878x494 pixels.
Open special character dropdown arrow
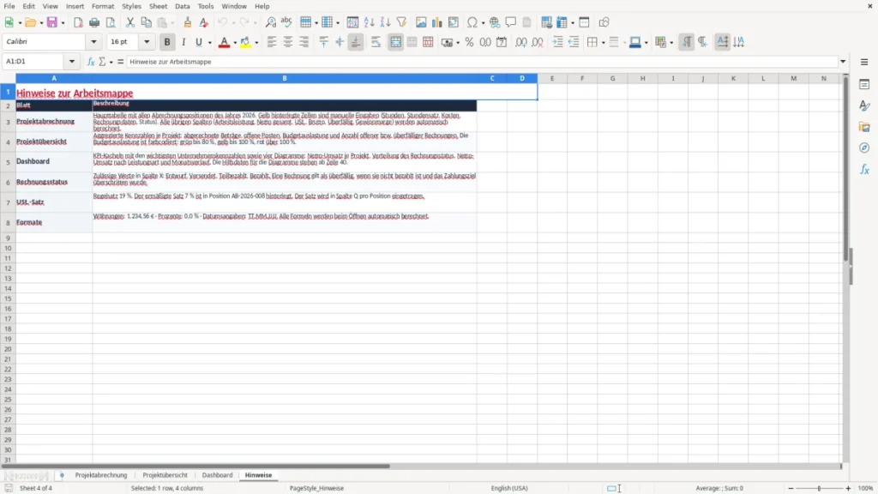tap(483, 23)
